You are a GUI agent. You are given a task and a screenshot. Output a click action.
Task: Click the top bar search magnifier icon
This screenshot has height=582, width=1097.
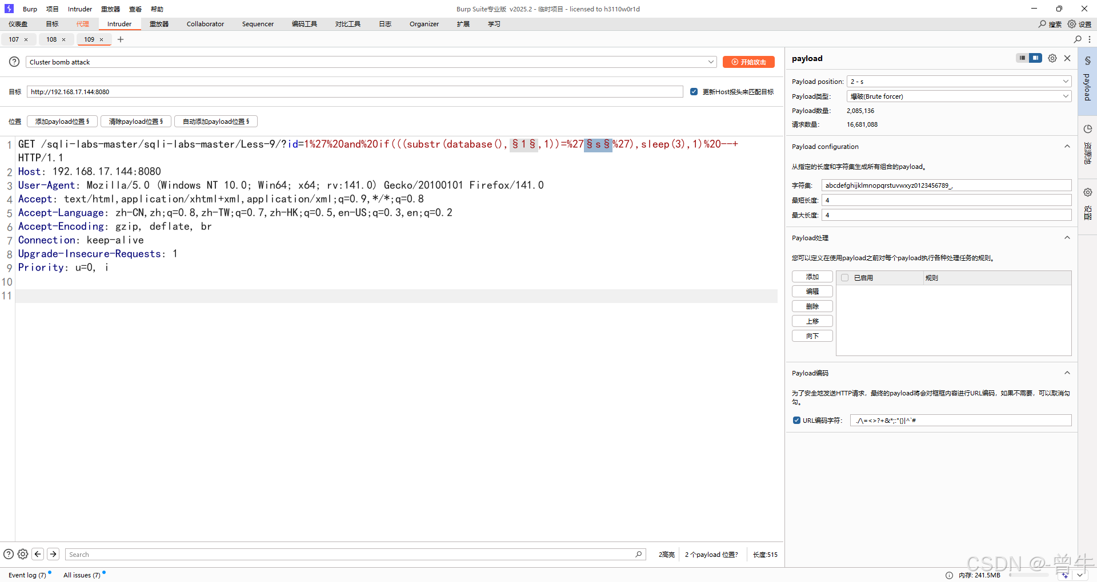click(1042, 24)
